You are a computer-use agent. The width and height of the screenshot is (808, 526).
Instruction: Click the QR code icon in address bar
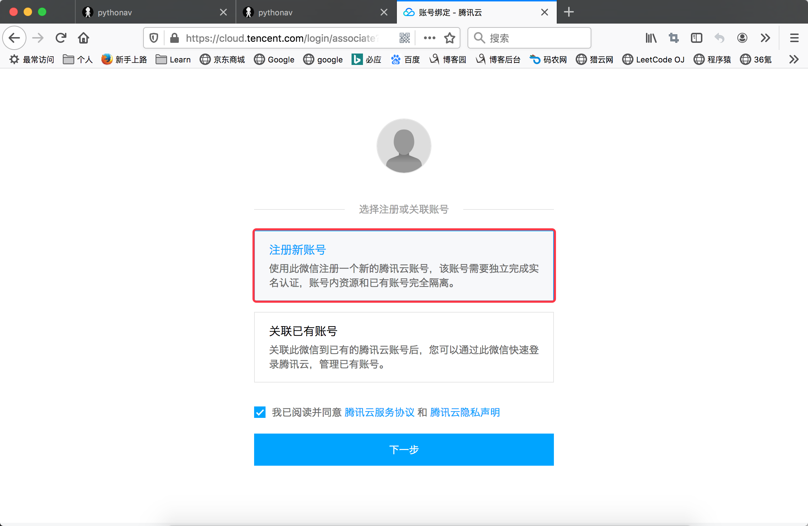click(x=404, y=38)
